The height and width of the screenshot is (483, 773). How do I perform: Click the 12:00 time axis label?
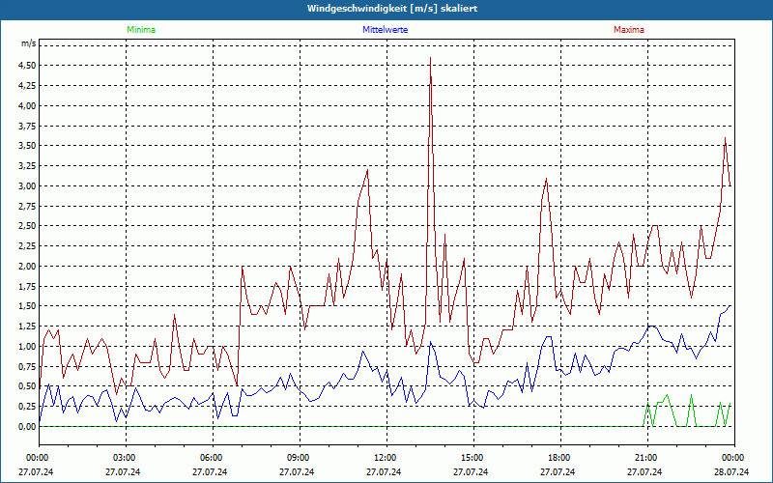(384, 458)
